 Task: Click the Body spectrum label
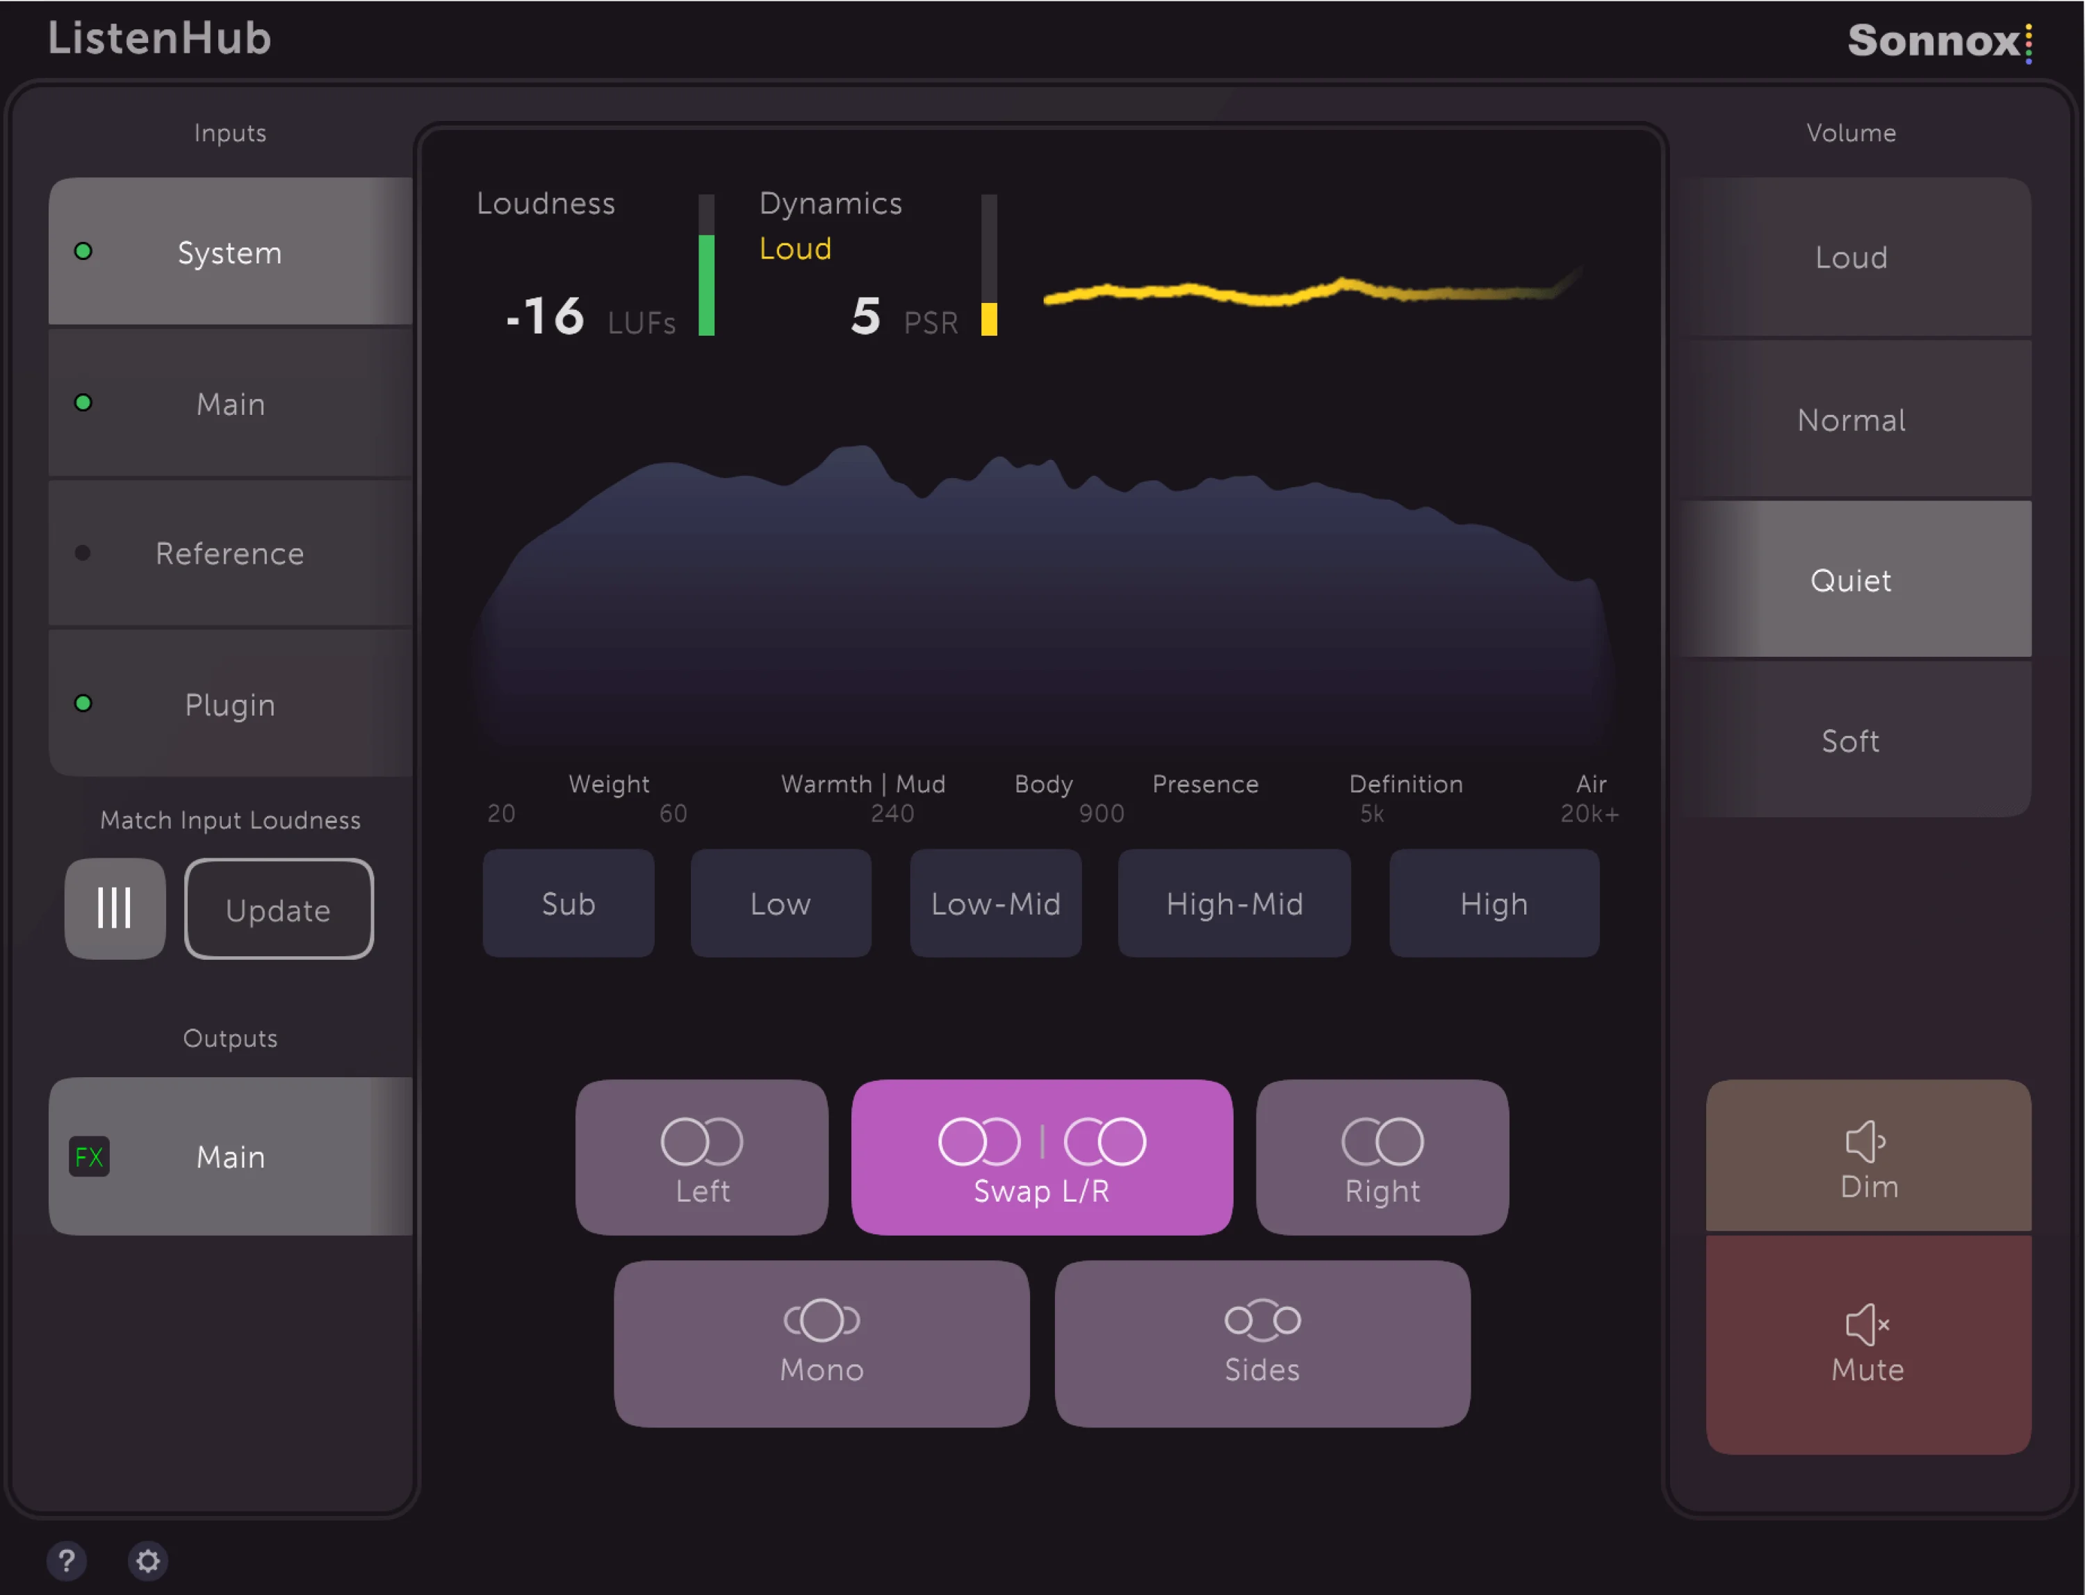(x=1043, y=784)
